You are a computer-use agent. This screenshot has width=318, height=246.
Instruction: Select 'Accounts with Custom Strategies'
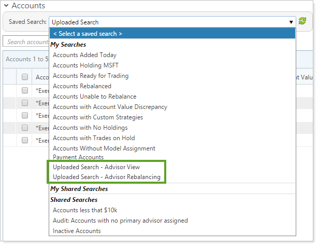click(x=98, y=117)
